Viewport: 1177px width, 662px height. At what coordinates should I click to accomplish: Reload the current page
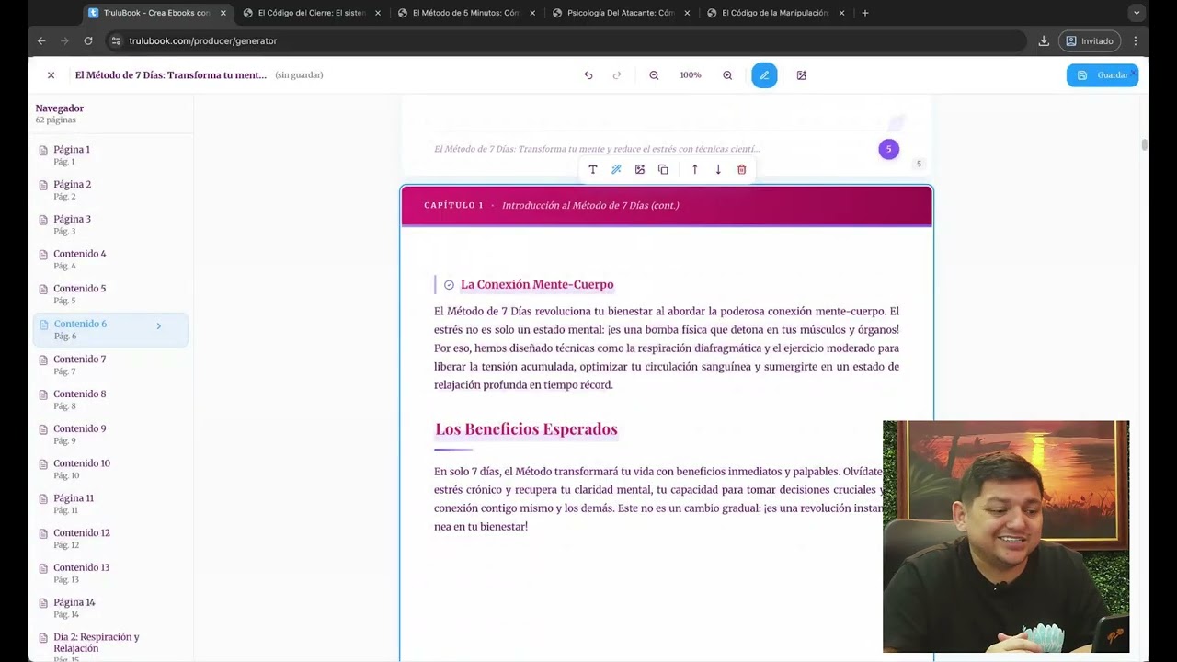coord(88,40)
